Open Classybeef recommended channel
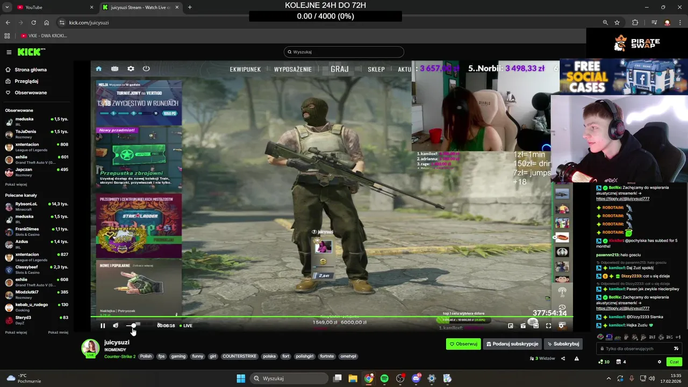Screen dimensions: 688x387 [37, 269]
